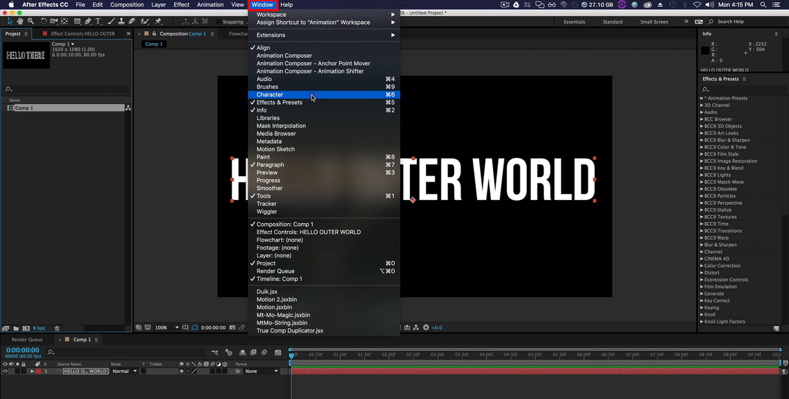Select the Puppet Pin tool

point(158,22)
